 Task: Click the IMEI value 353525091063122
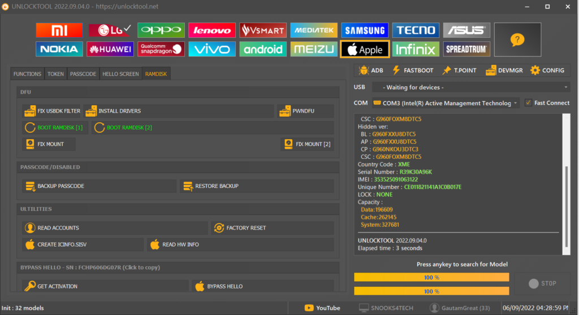tap(396, 179)
